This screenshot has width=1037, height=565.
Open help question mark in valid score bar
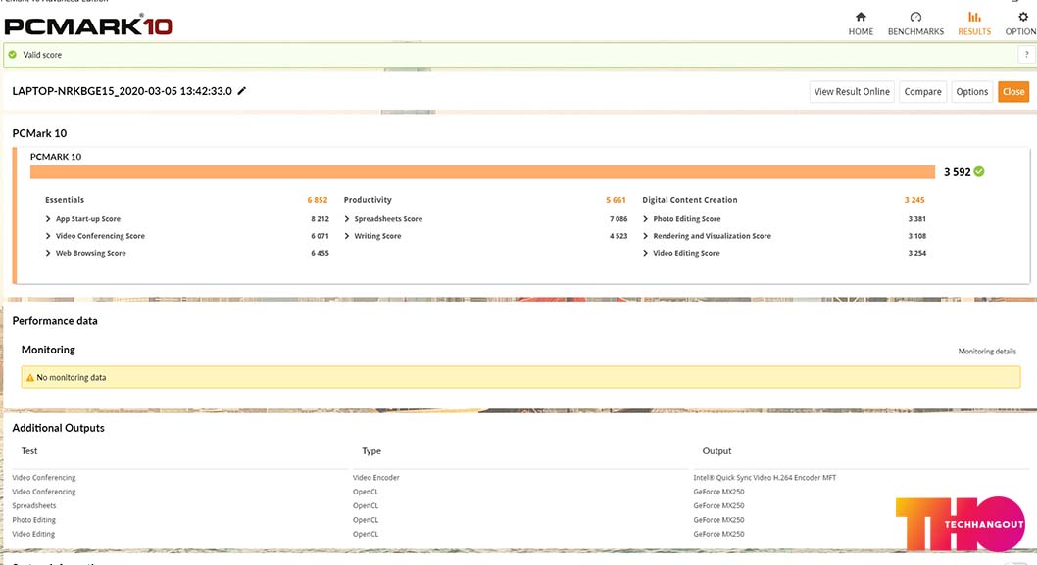click(1026, 55)
